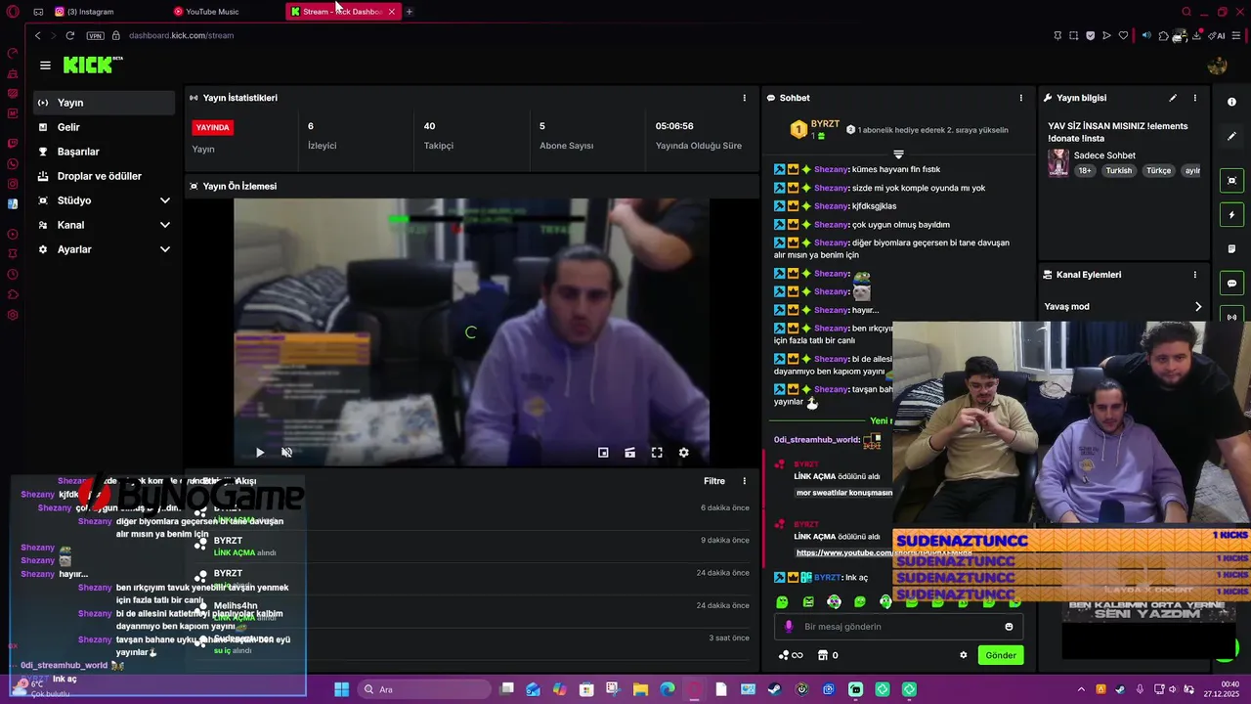Viewport: 1251px width, 704px height.
Task: Click the Gönder send button
Action: click(x=1001, y=655)
